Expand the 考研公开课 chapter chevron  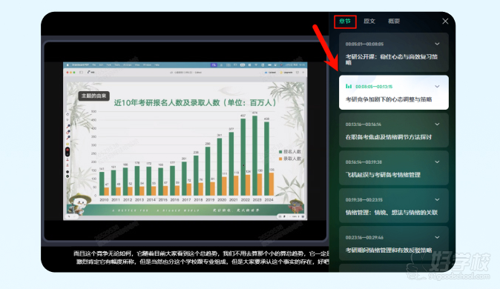tap(437, 44)
